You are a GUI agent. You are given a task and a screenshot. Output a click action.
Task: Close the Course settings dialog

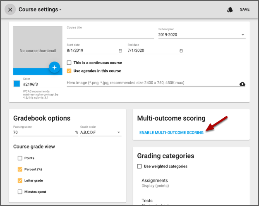click(10, 10)
